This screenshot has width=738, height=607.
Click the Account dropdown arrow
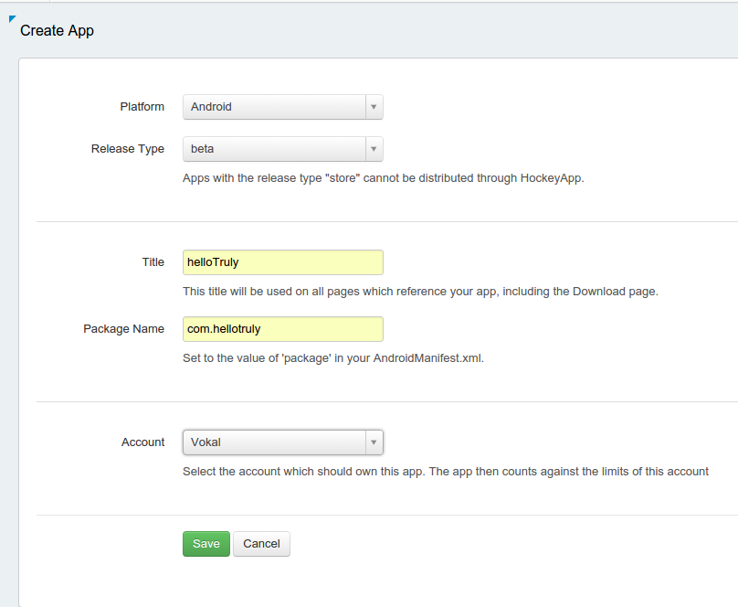[x=374, y=442]
